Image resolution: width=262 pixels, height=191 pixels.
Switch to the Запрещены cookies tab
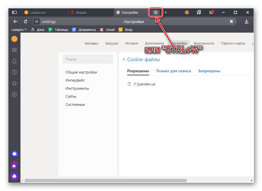click(209, 71)
